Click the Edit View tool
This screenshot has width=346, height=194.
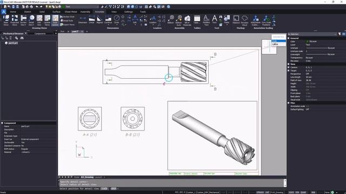point(39,20)
